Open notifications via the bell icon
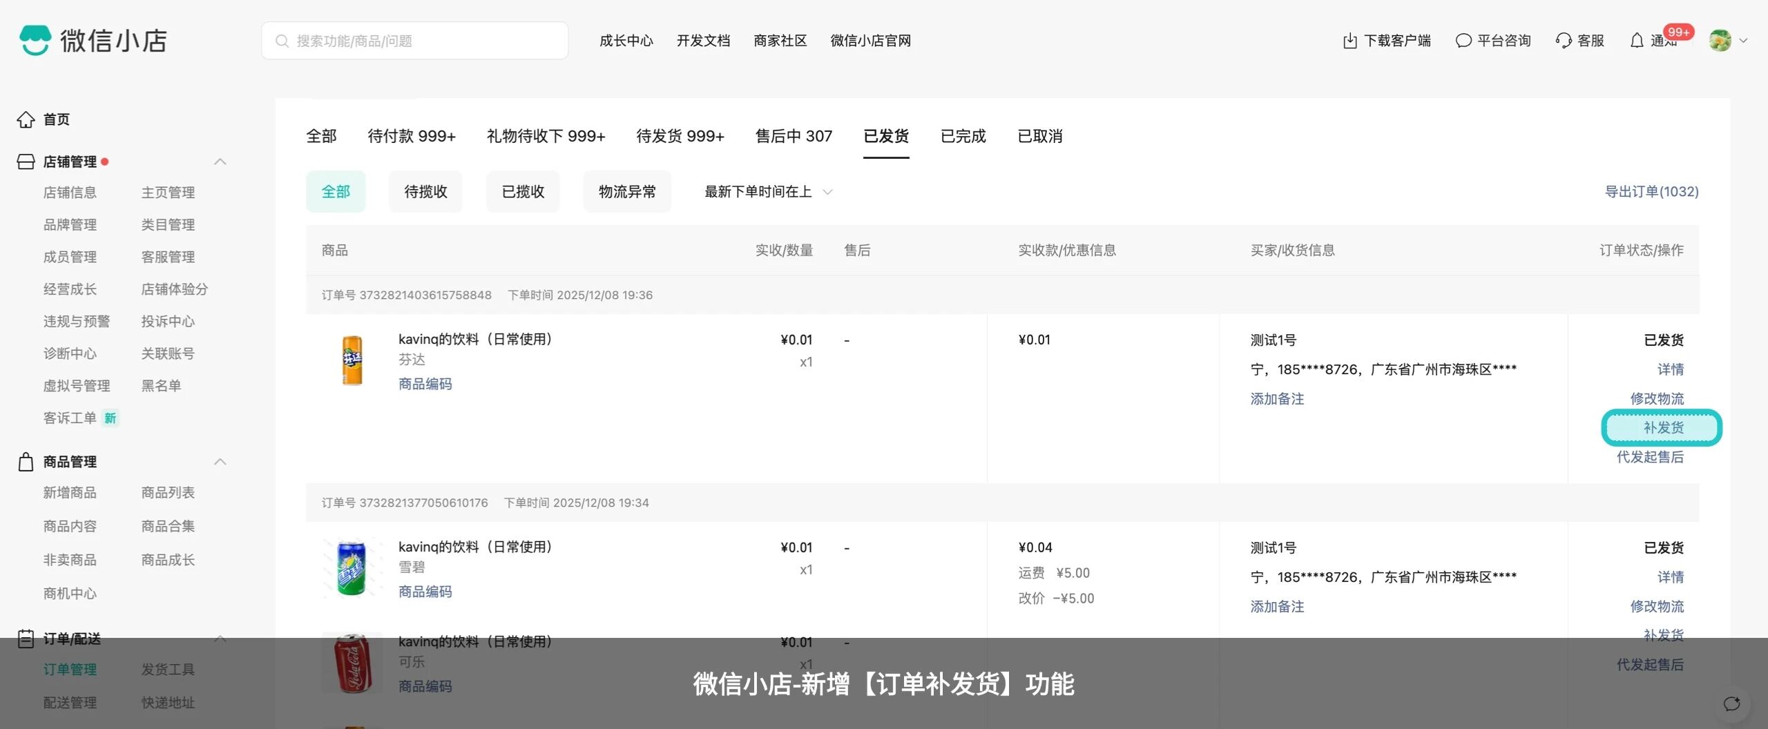Screen dimensions: 1768x729 click(1637, 41)
